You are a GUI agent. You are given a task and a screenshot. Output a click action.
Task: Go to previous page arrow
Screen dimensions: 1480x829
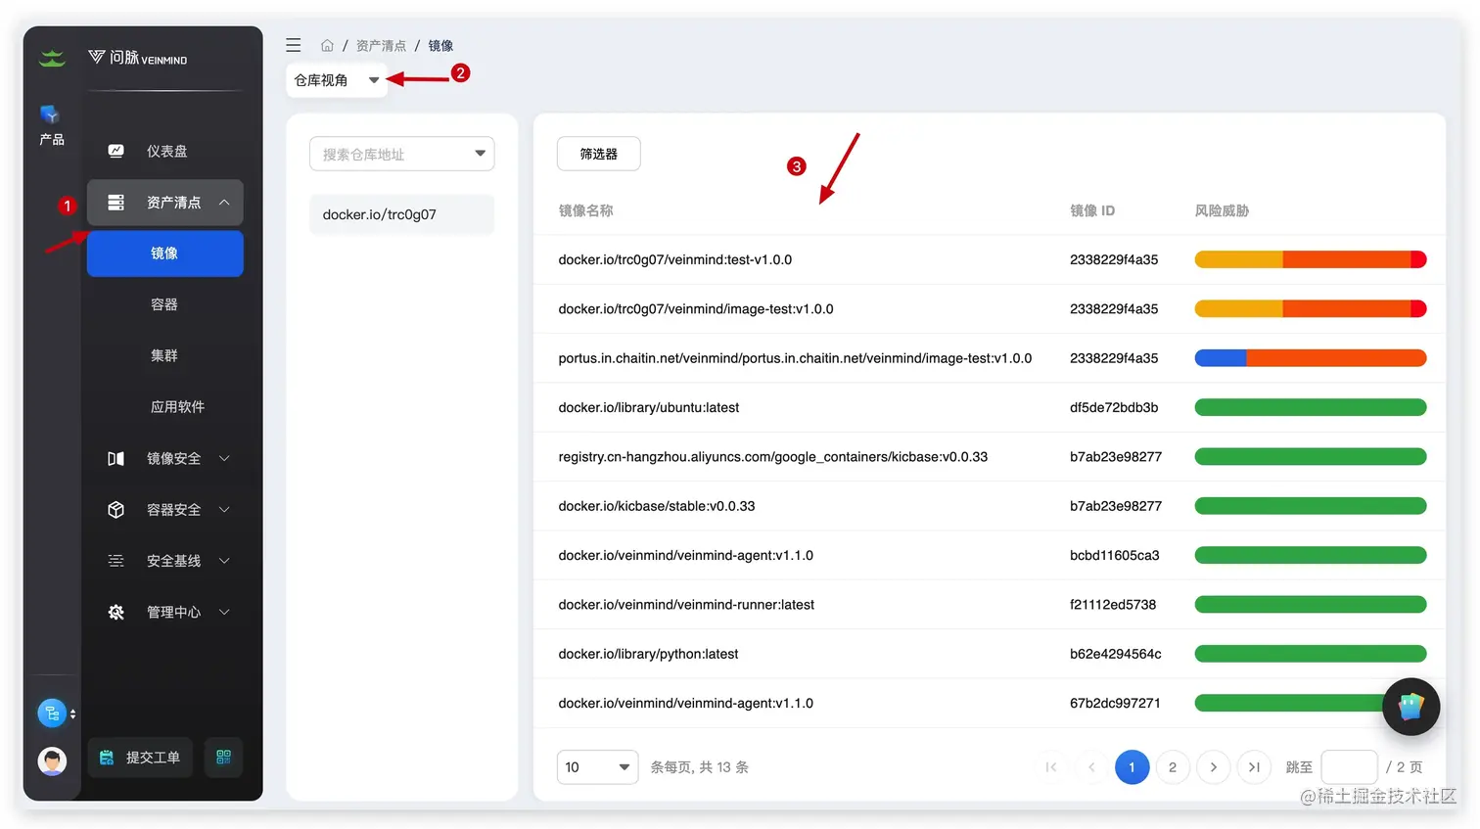(x=1091, y=767)
